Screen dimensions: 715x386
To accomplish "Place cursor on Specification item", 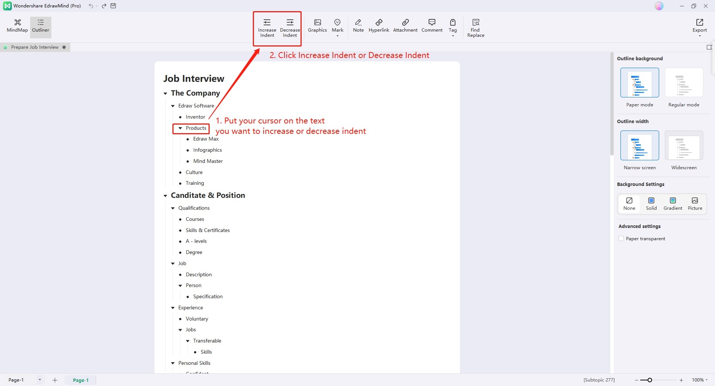I will click(208, 297).
